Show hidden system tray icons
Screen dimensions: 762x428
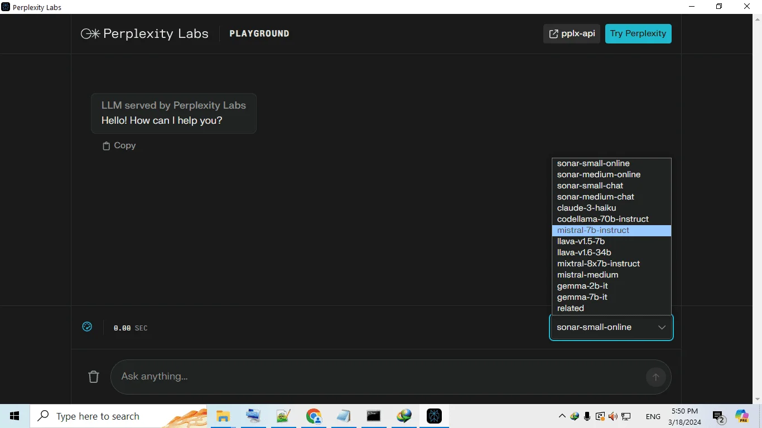click(x=562, y=416)
